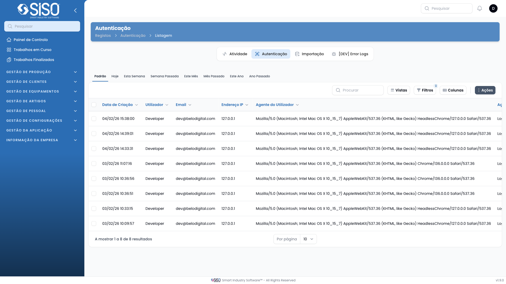
Task: Click the Registos breadcrumb link
Action: click(x=103, y=35)
